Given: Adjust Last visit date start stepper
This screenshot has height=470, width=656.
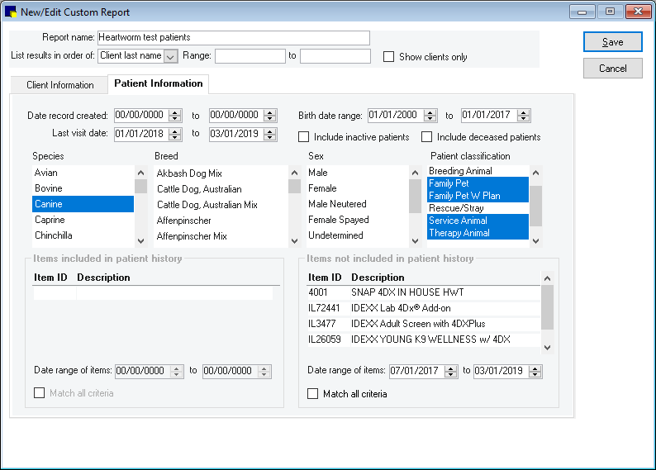Looking at the screenshot, I should click(x=175, y=134).
